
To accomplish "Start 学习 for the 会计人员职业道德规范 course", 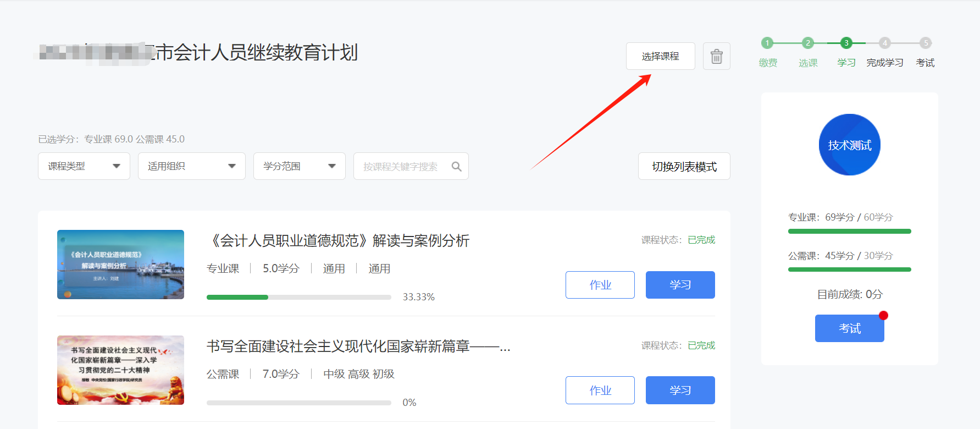I will pos(680,285).
